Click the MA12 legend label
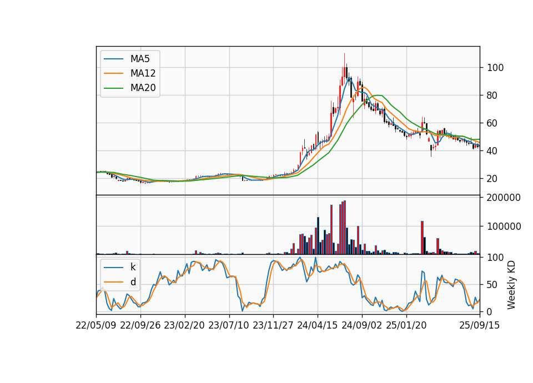Viewport: 533px width, 383px height. click(143, 73)
